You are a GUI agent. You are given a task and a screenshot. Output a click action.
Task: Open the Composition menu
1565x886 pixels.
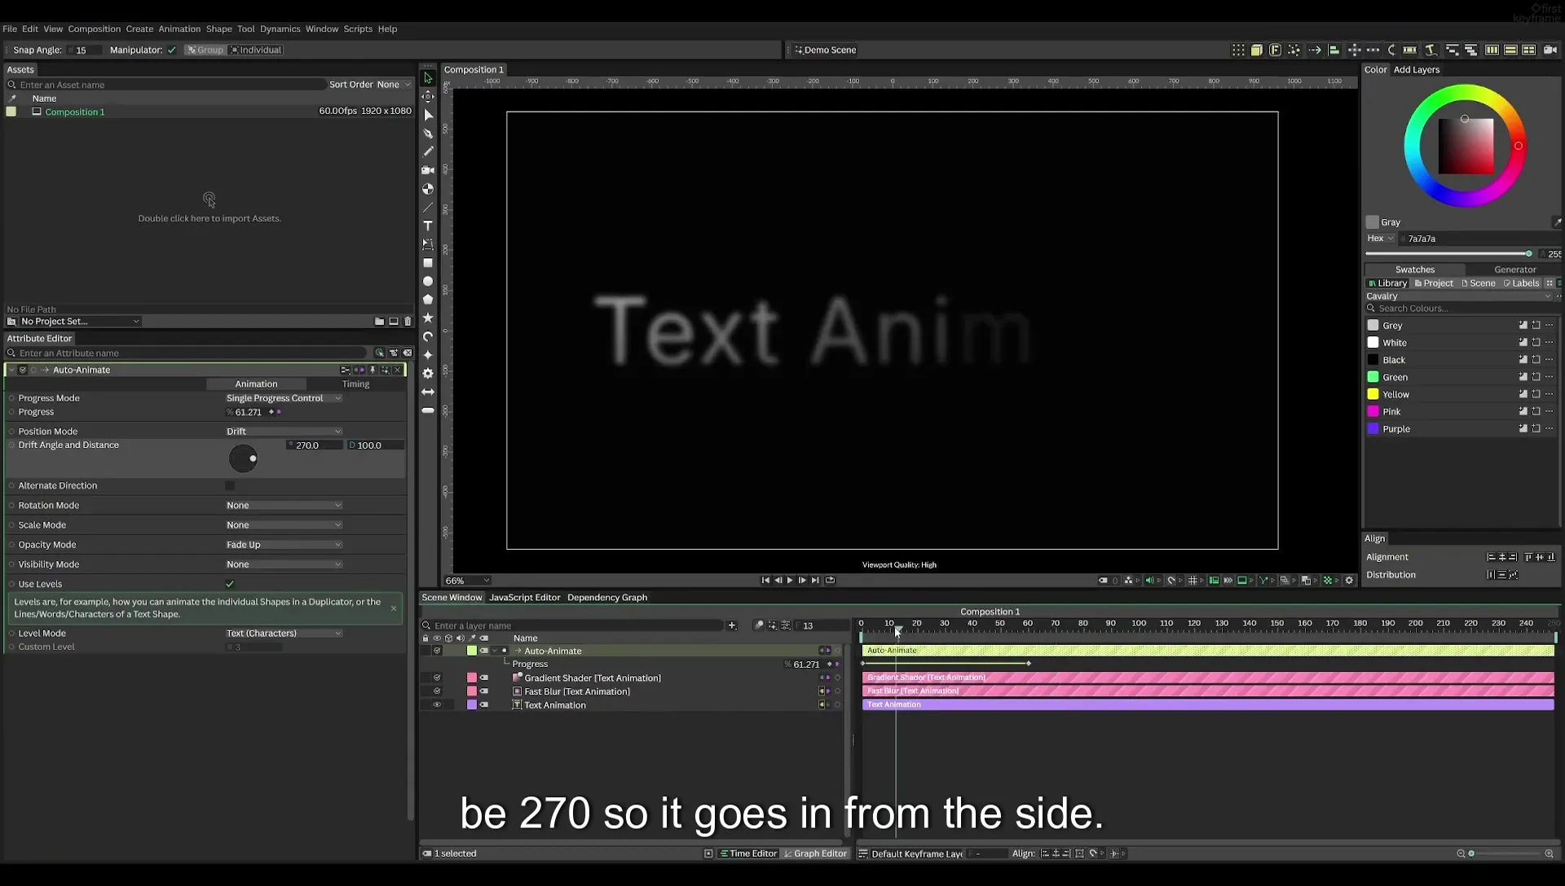[x=94, y=29]
